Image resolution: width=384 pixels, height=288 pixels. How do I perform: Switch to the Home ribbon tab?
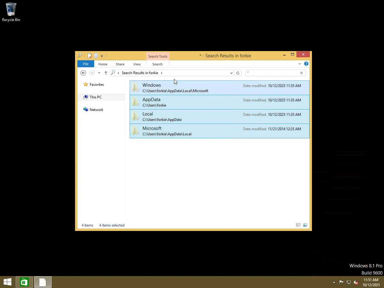(103, 64)
